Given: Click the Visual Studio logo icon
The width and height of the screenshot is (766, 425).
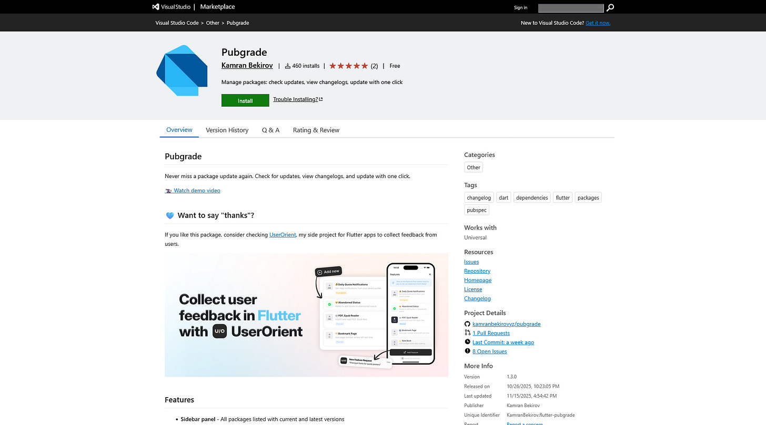Looking at the screenshot, I should (156, 7).
